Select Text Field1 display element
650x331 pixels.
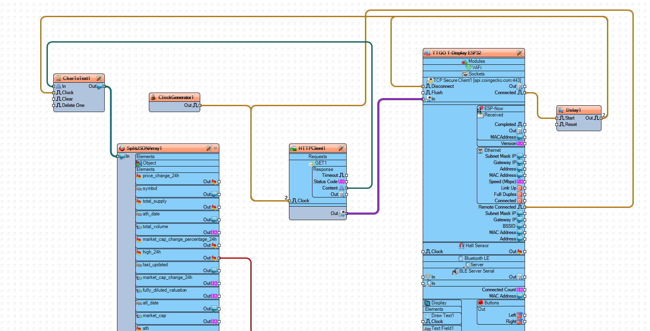[x=443, y=328]
